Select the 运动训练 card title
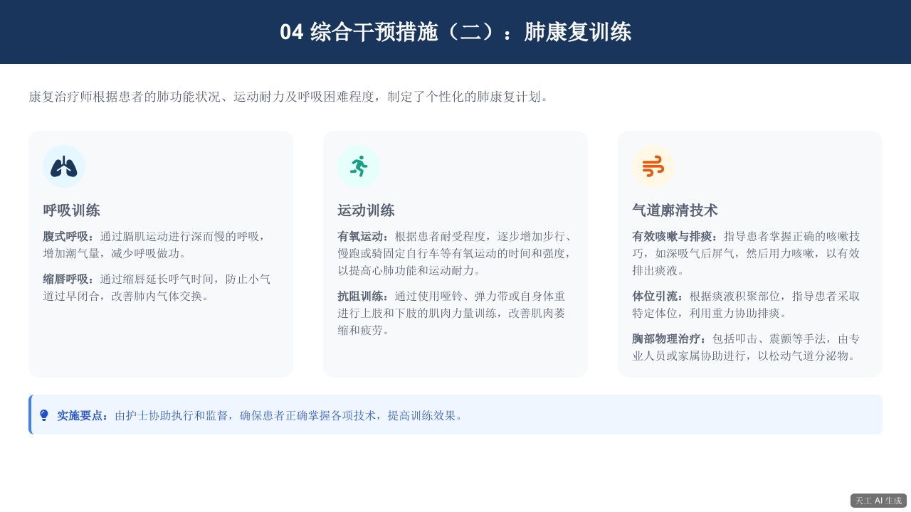911x512 pixels. [366, 210]
